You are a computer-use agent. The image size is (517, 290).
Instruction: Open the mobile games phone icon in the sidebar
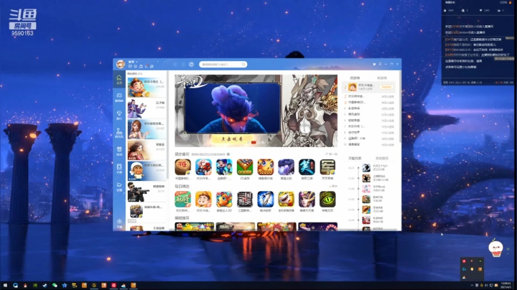[119, 169]
